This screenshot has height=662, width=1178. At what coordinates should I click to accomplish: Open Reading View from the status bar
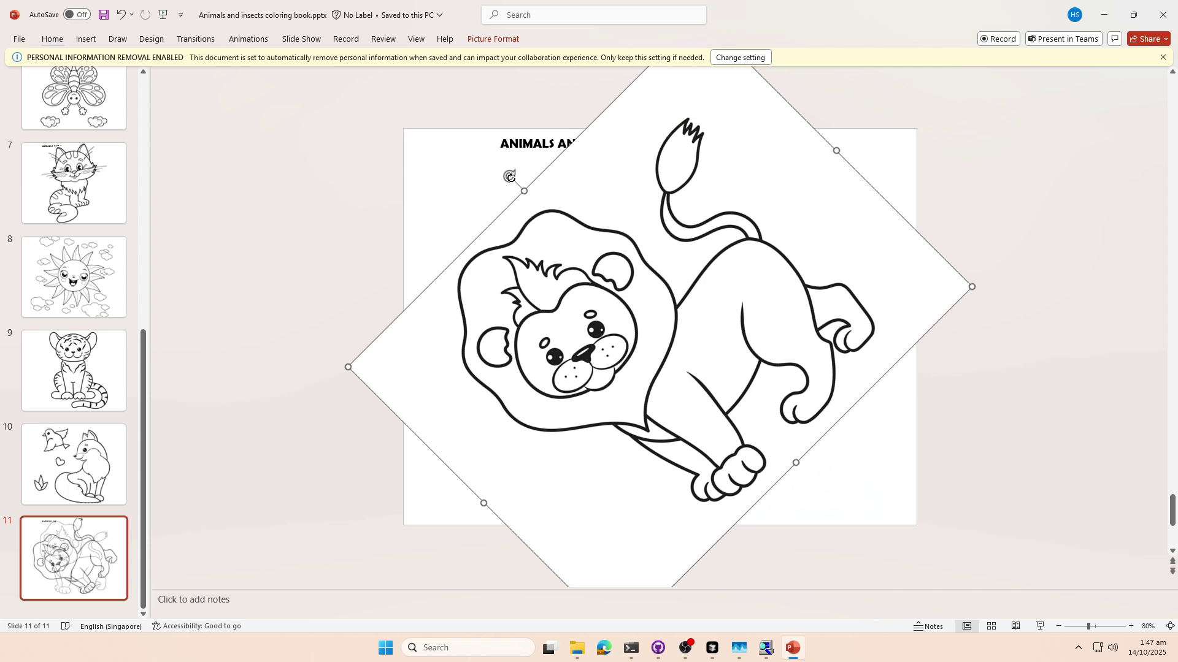tap(1016, 626)
